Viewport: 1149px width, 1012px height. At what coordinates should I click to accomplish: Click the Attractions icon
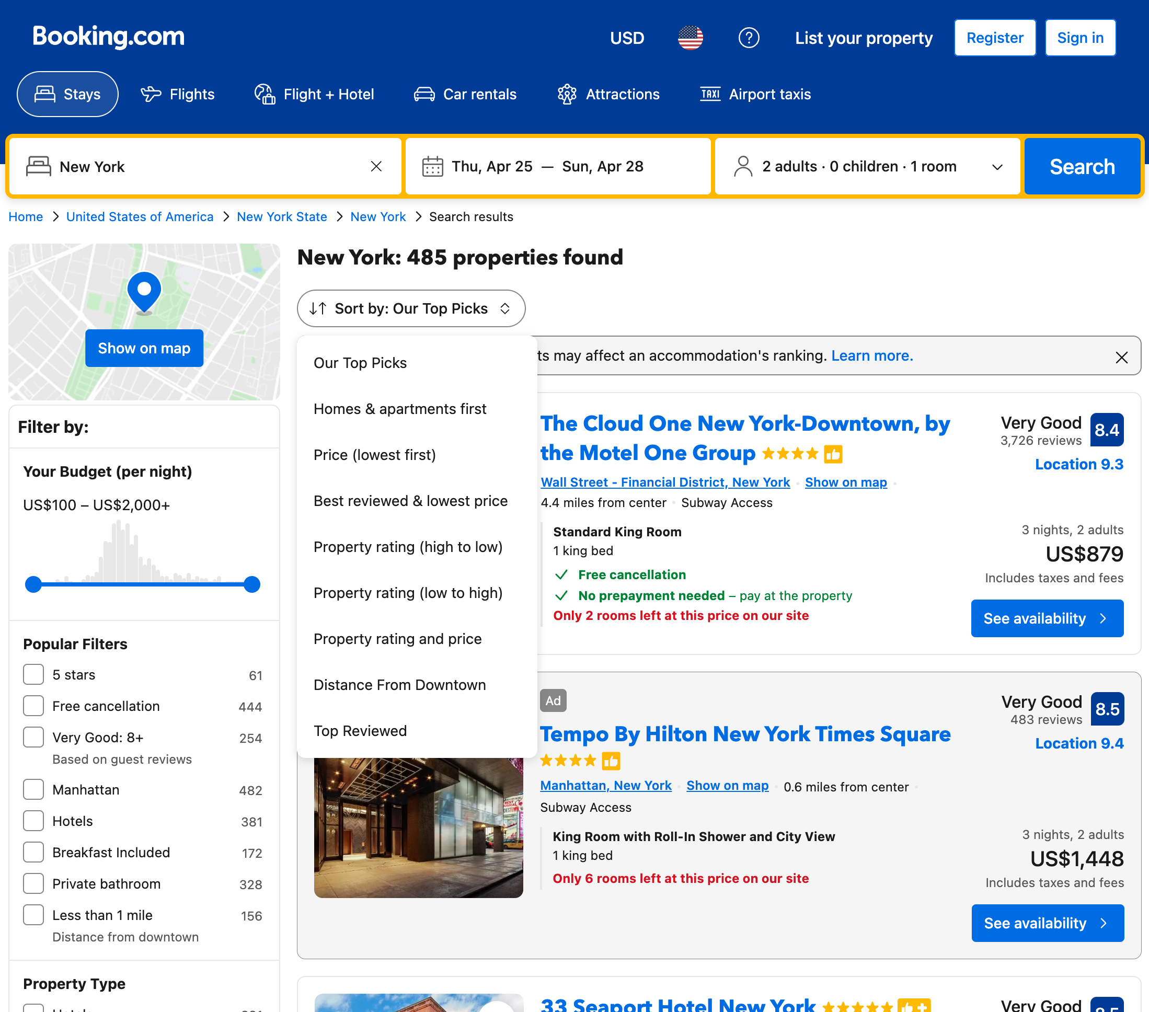(567, 94)
